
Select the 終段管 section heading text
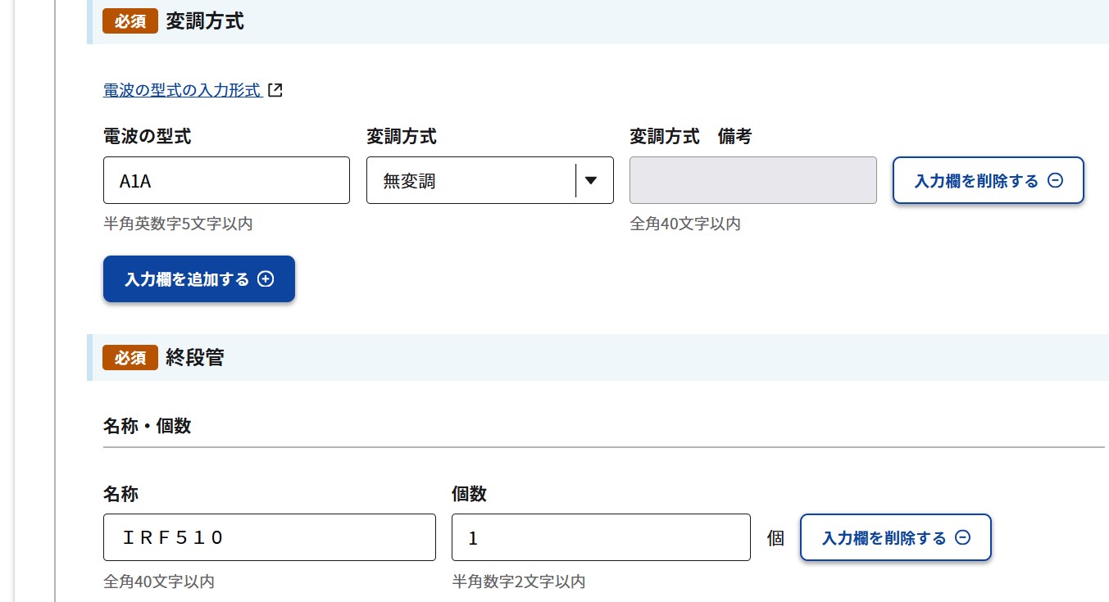(x=195, y=357)
